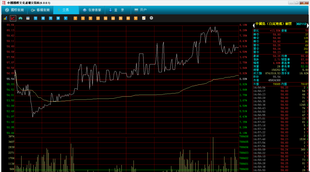This screenshot has height=172, width=310.
Task: Click buy-3 price 58.23
Action: 277,52
